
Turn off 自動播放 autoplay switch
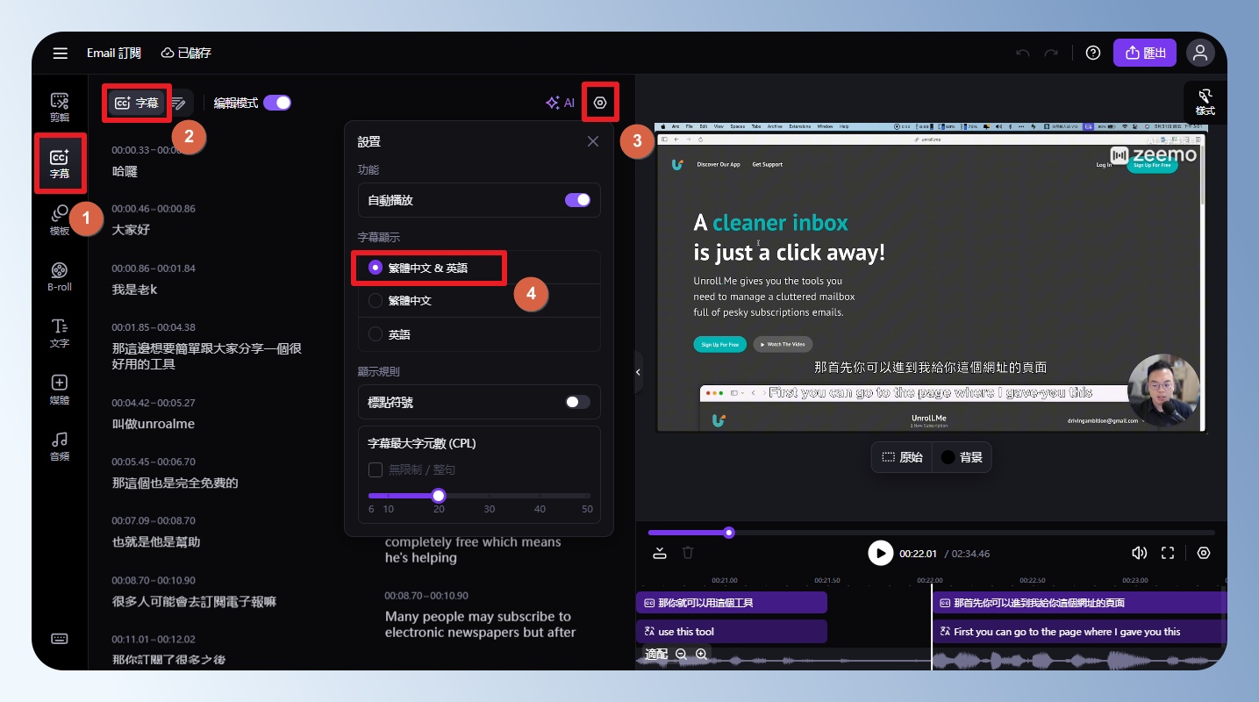coord(577,200)
